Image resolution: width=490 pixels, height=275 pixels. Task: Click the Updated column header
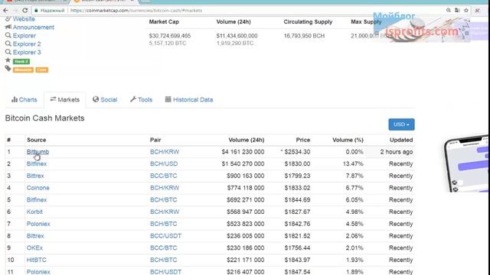click(401, 140)
